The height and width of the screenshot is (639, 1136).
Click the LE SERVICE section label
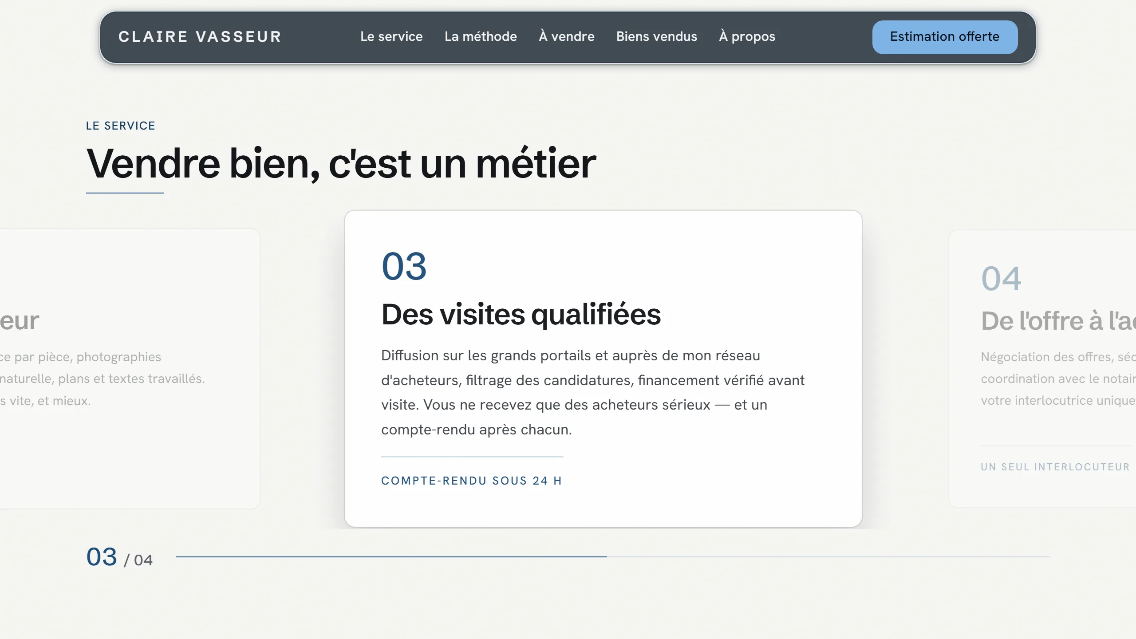point(121,126)
